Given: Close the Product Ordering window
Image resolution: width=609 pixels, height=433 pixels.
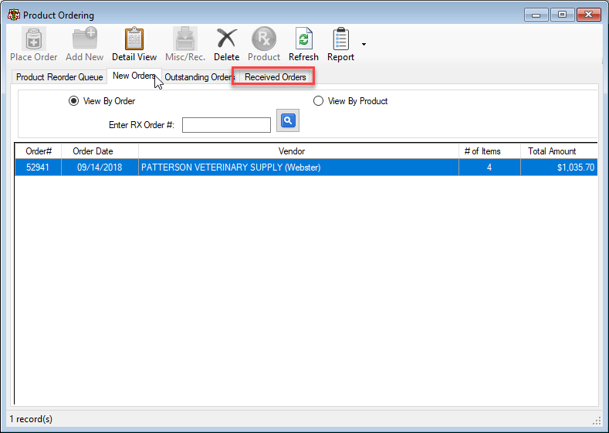Looking at the screenshot, I should pyautogui.click(x=589, y=15).
